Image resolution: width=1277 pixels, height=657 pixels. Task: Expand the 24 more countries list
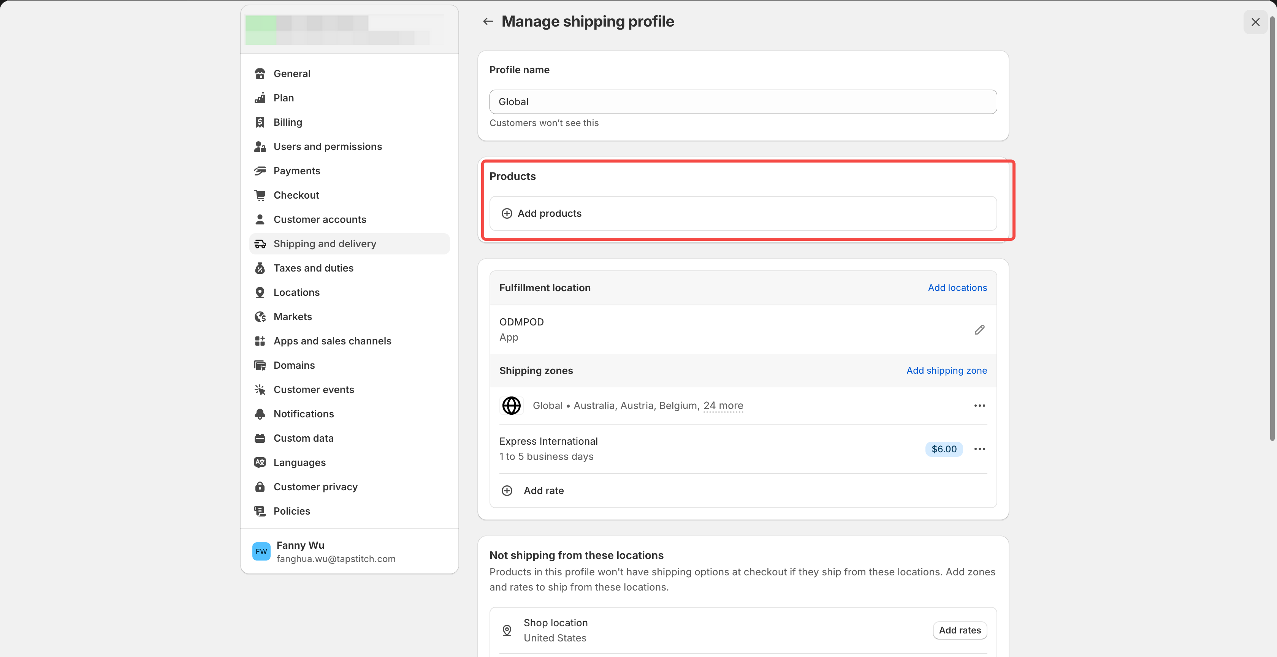pos(723,405)
